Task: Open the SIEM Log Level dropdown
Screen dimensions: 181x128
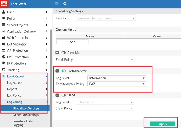Action: point(105,102)
